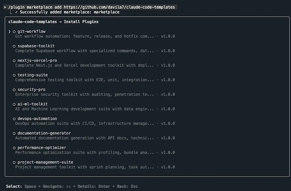Viewport: 291px width, 191px height.
Task: Select the supabase-toolkit plugin name
Action: (36, 46)
